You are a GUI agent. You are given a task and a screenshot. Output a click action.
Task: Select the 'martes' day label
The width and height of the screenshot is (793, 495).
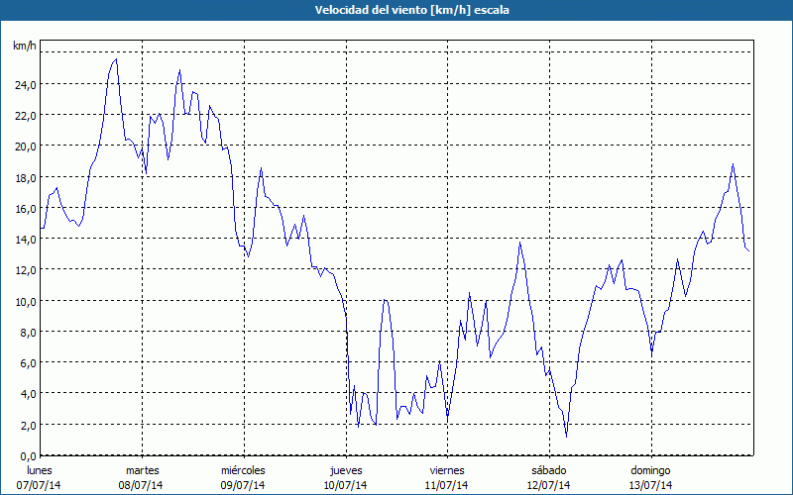[x=143, y=470]
